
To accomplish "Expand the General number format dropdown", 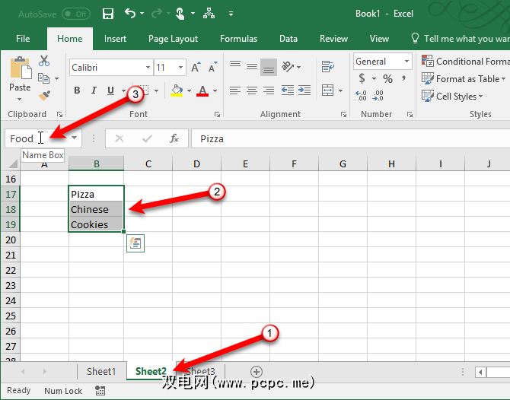I will point(406,62).
